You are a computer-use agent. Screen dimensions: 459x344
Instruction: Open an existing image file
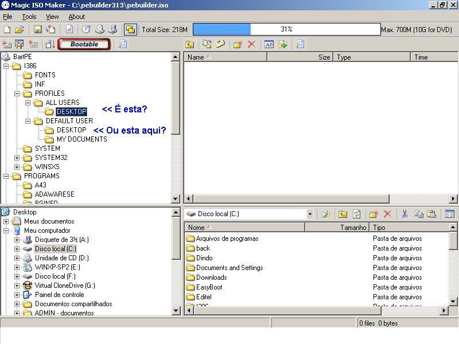point(20,29)
